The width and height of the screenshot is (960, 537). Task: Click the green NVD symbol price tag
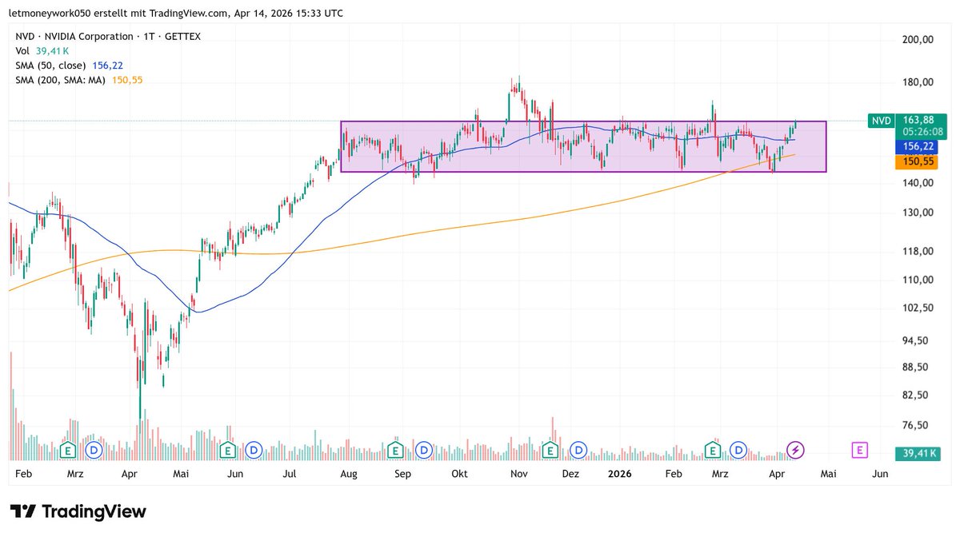881,121
